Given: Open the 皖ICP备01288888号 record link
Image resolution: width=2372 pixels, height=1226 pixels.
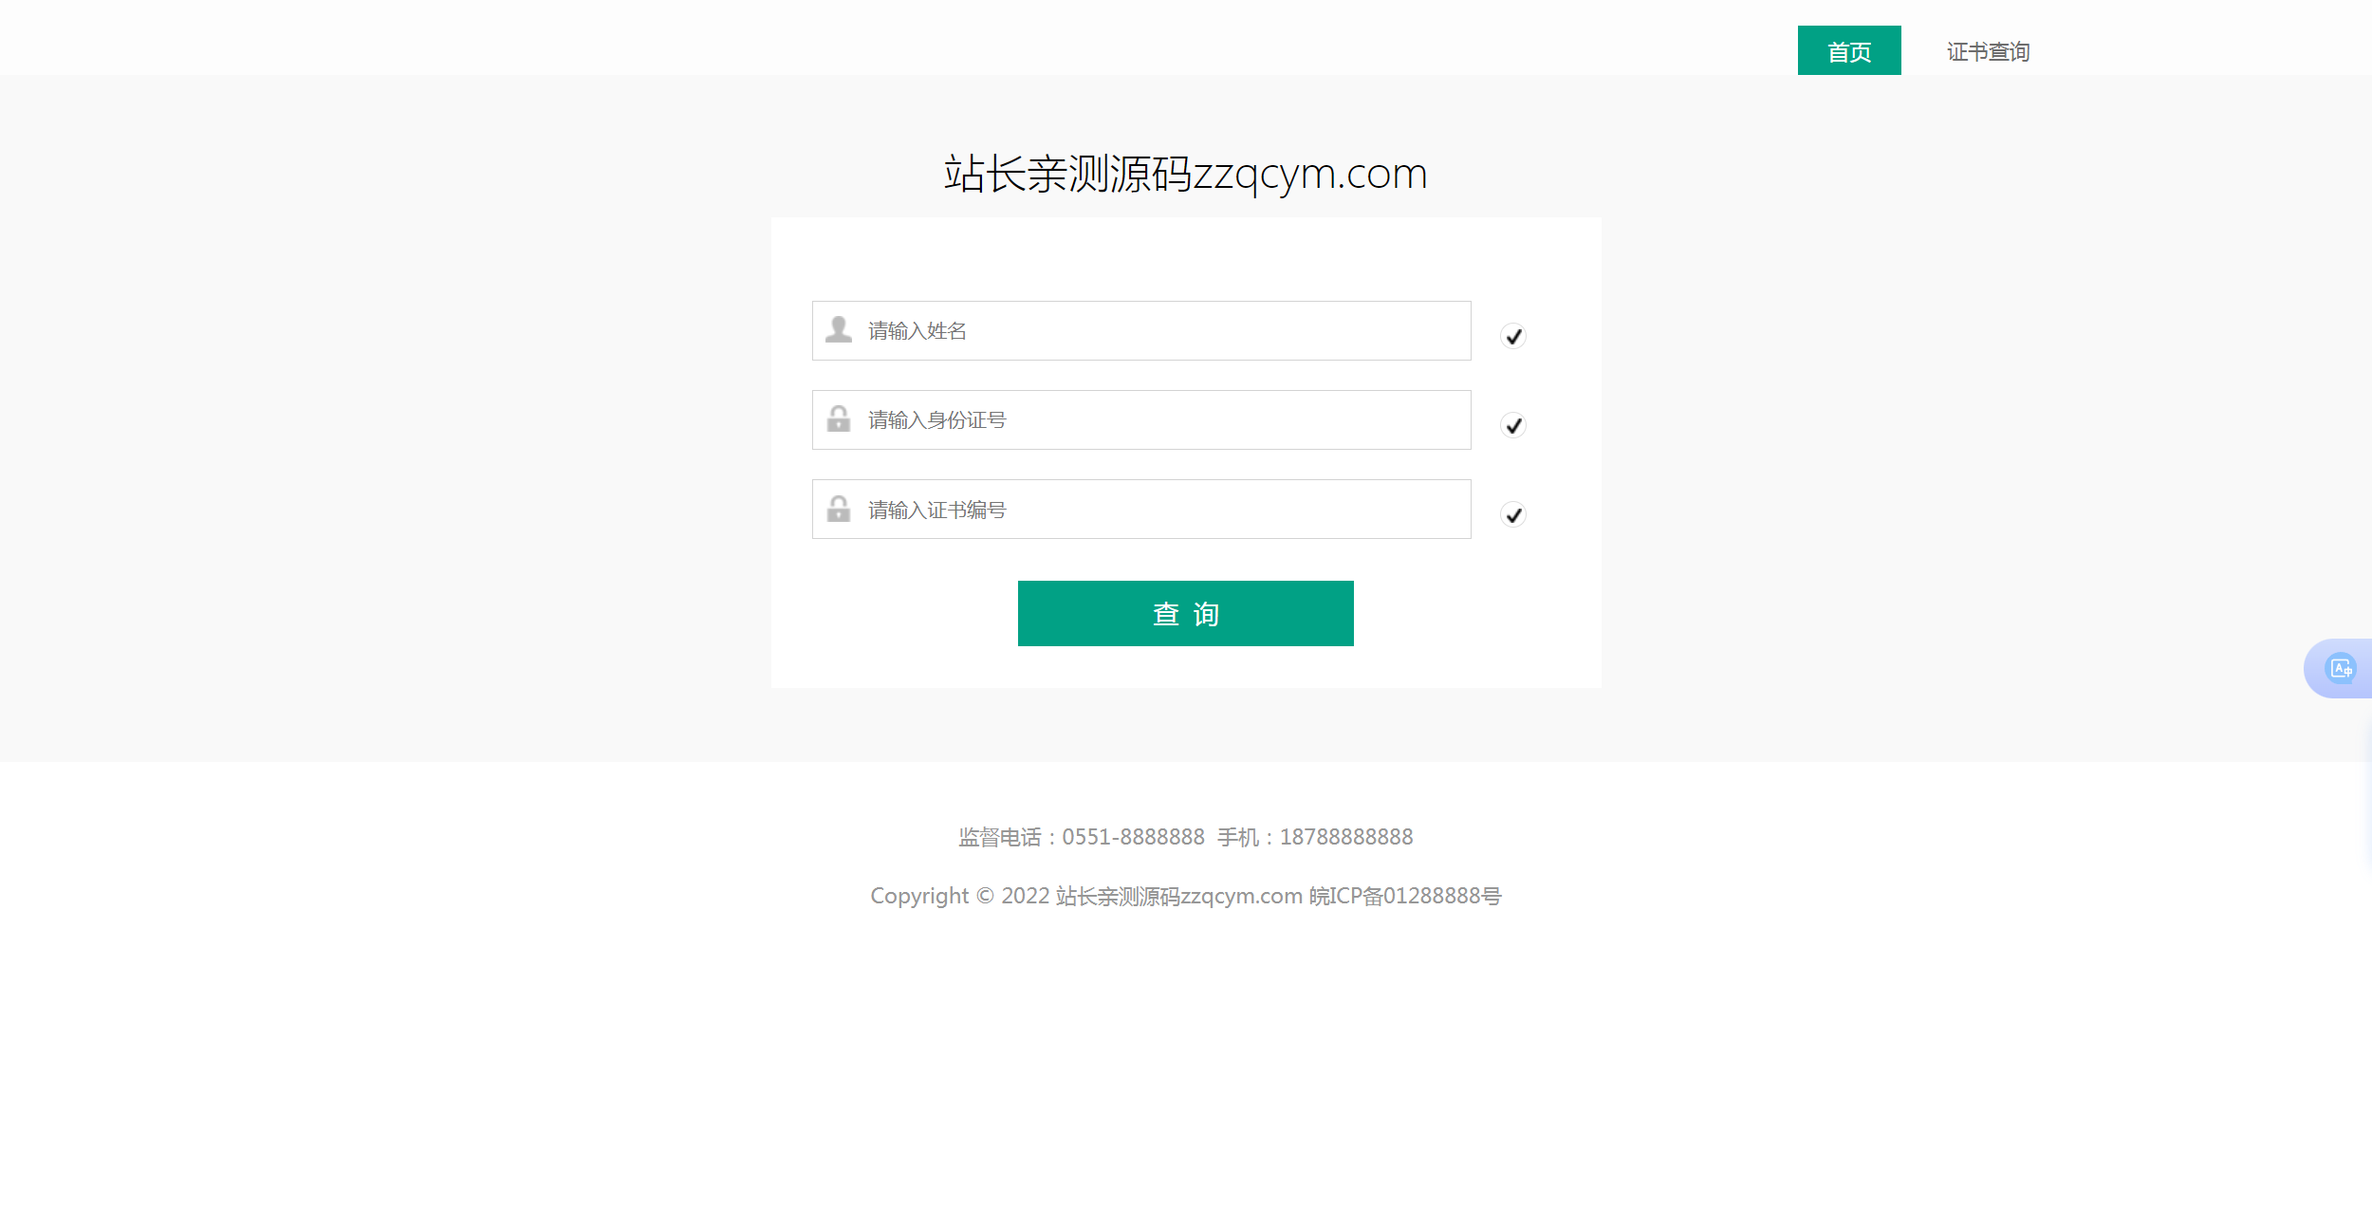Looking at the screenshot, I should 1405,896.
